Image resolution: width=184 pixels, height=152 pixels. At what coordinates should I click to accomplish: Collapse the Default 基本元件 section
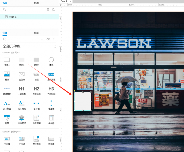11,52
